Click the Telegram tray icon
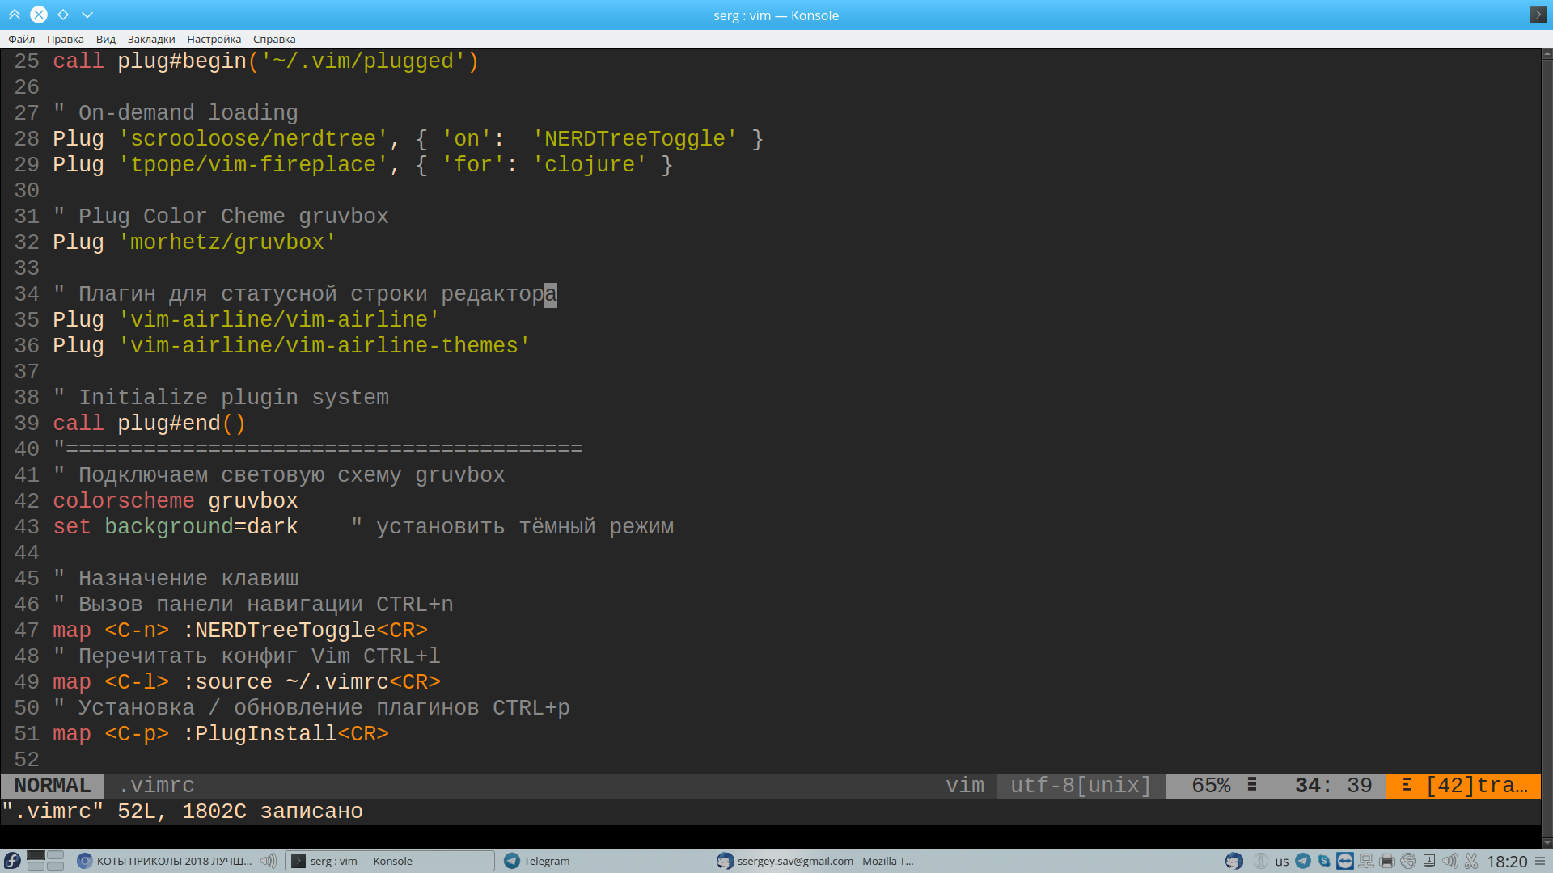Viewport: 1553px width, 873px height. click(x=1303, y=861)
